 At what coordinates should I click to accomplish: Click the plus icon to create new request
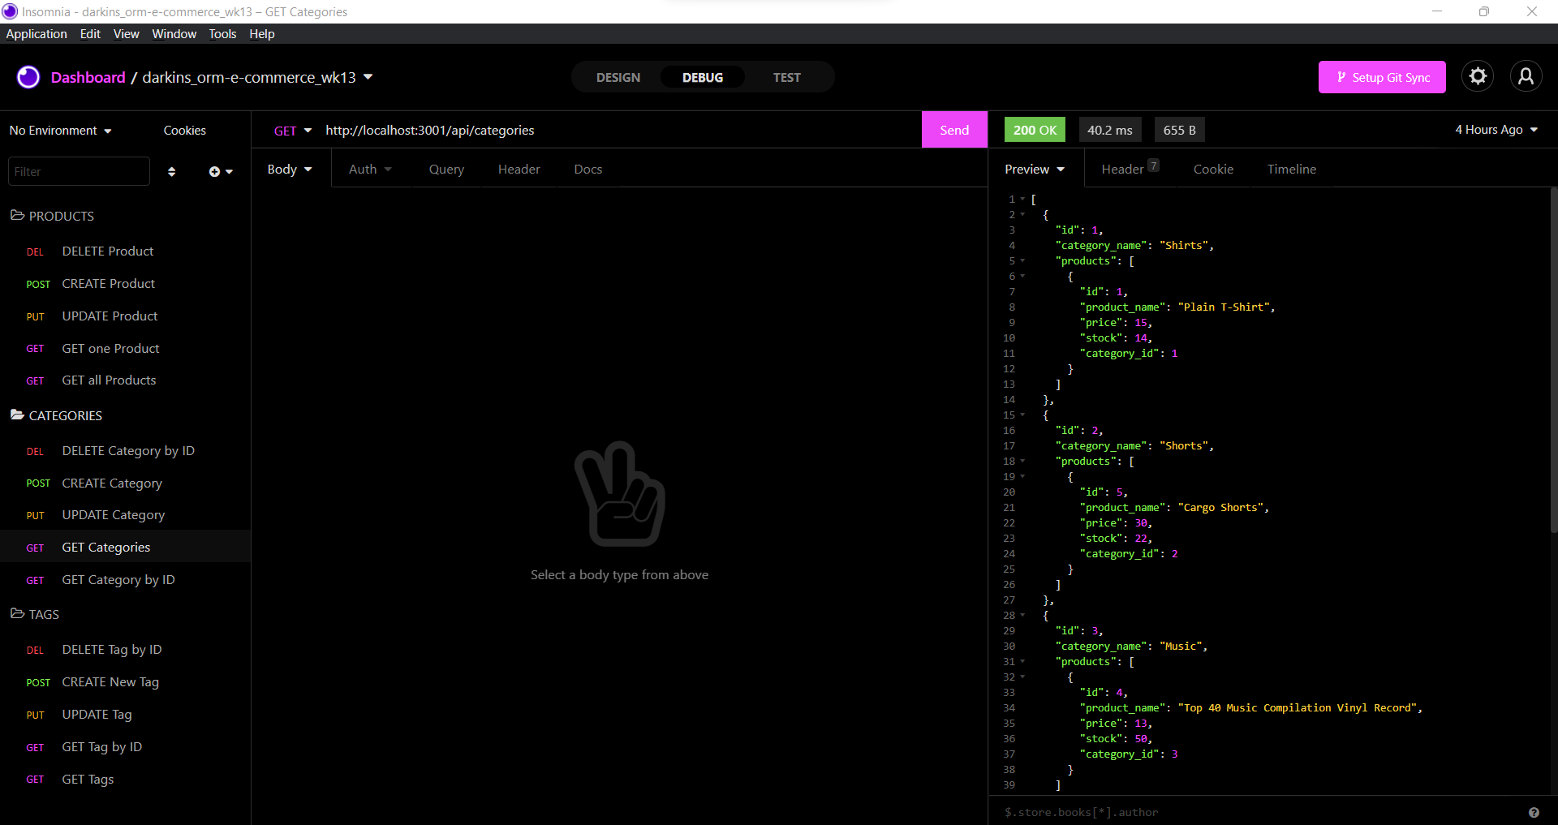tap(214, 171)
